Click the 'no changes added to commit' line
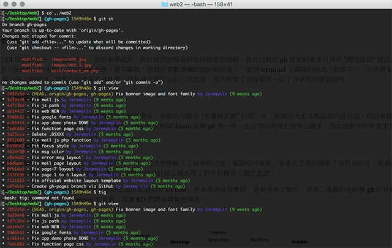 [83, 82]
